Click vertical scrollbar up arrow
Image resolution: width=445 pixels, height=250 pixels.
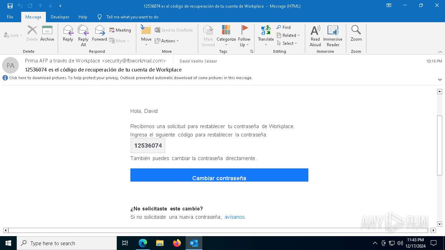[x=439, y=91]
